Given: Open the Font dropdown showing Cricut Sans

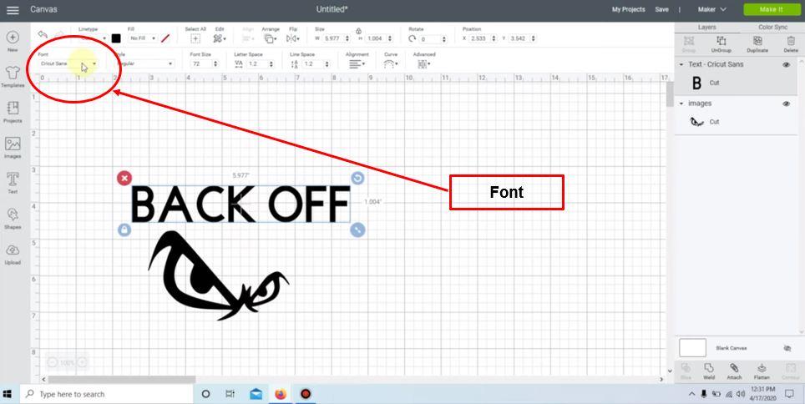Looking at the screenshot, I should click(x=68, y=63).
